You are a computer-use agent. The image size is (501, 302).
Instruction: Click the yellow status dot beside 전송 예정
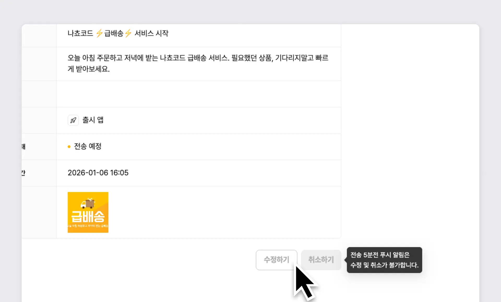pos(69,147)
